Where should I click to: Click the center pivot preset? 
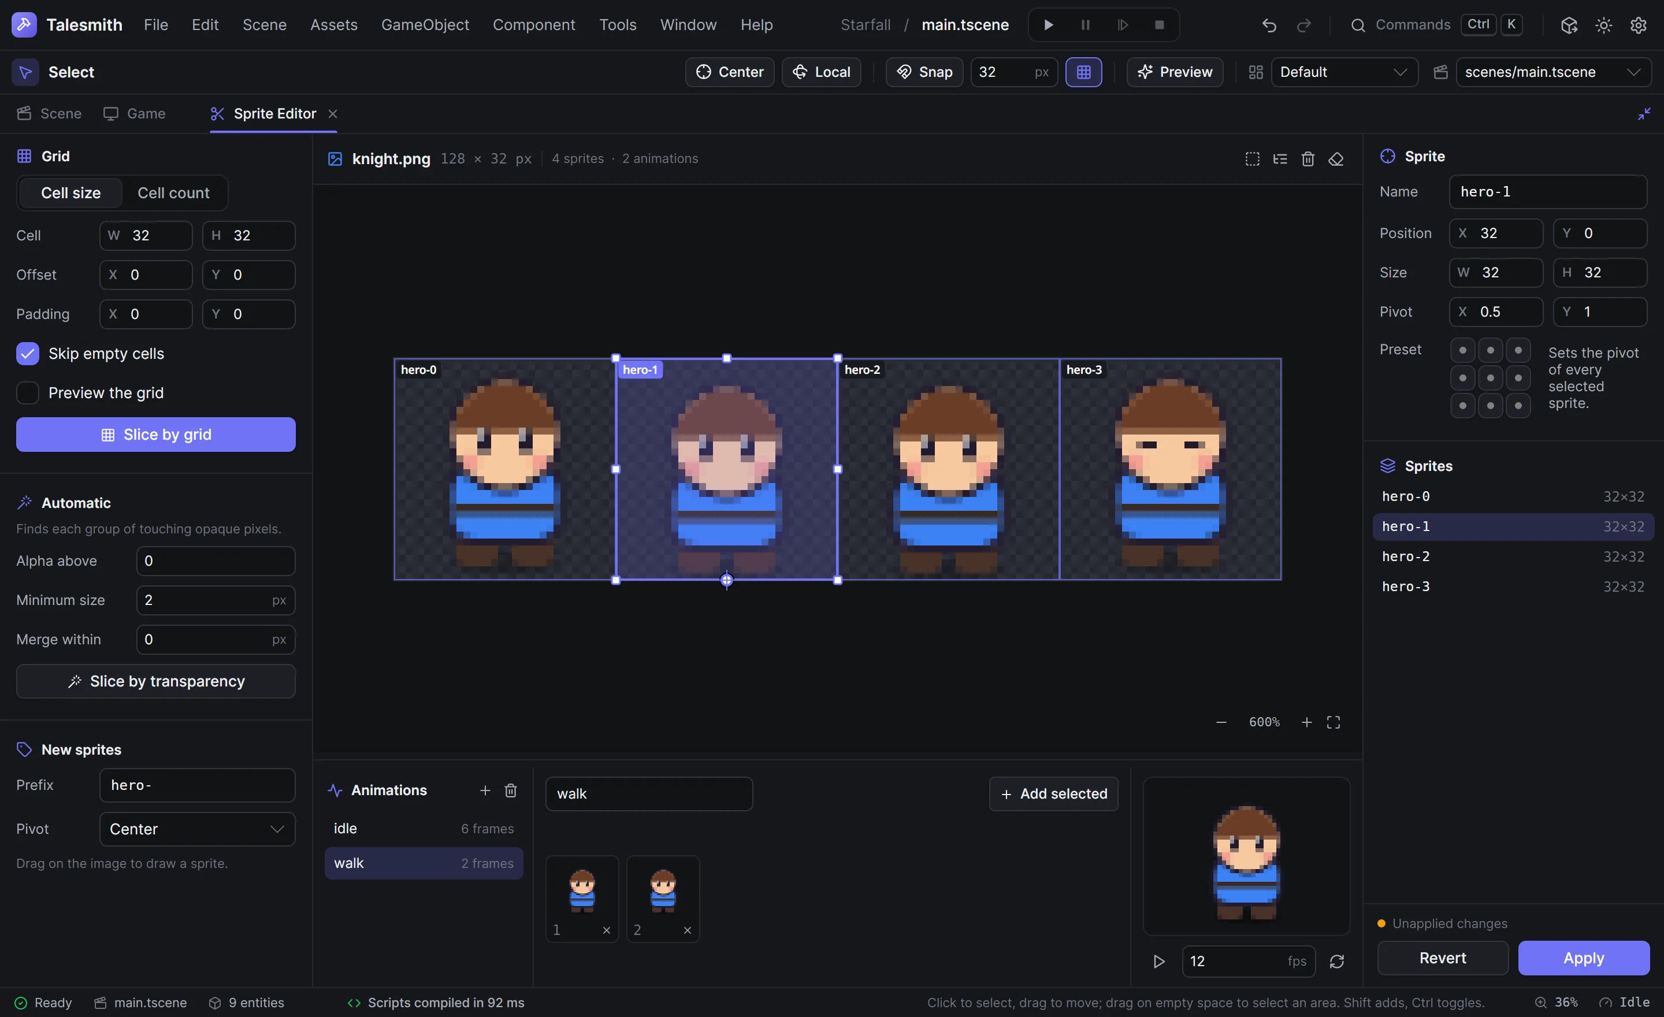1491,378
